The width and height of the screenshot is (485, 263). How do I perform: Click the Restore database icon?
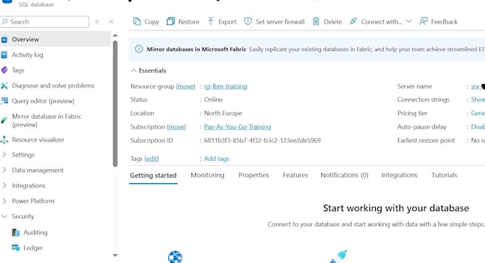170,21
